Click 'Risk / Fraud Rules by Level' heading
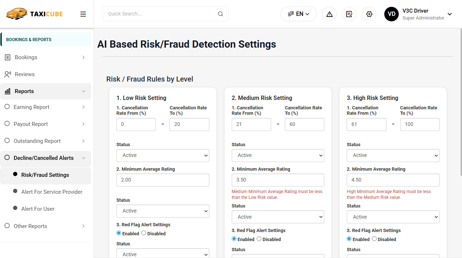 pyautogui.click(x=150, y=79)
